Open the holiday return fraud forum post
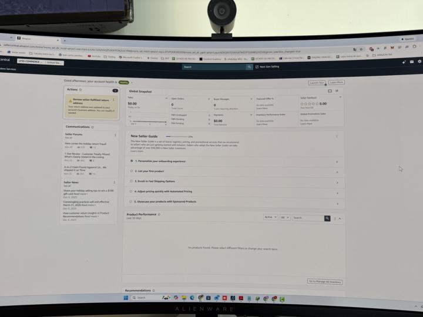 click(86, 144)
